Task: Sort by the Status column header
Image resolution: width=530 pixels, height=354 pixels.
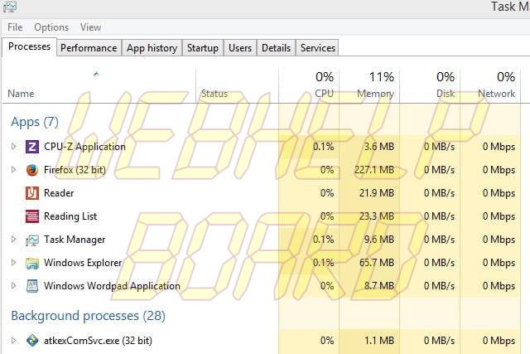Action: pos(238,85)
